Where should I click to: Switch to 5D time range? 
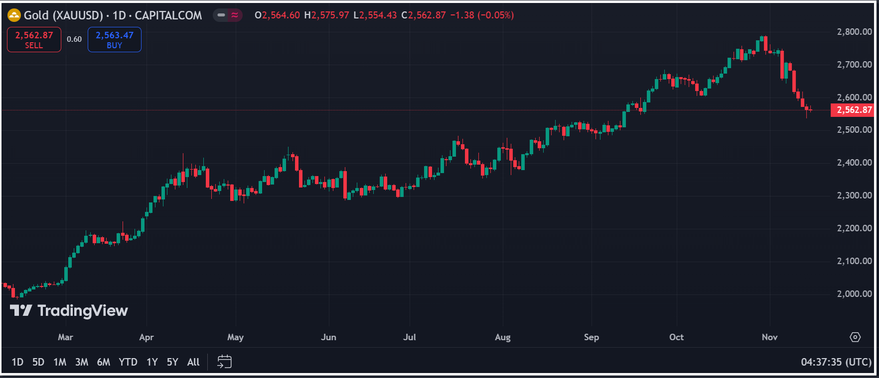pyautogui.click(x=38, y=362)
